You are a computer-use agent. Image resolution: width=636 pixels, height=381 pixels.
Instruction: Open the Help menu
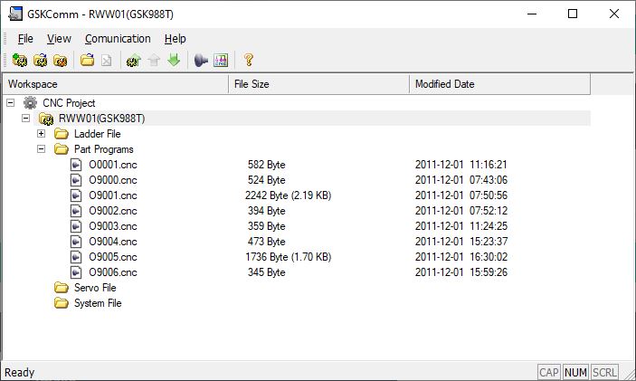176,39
